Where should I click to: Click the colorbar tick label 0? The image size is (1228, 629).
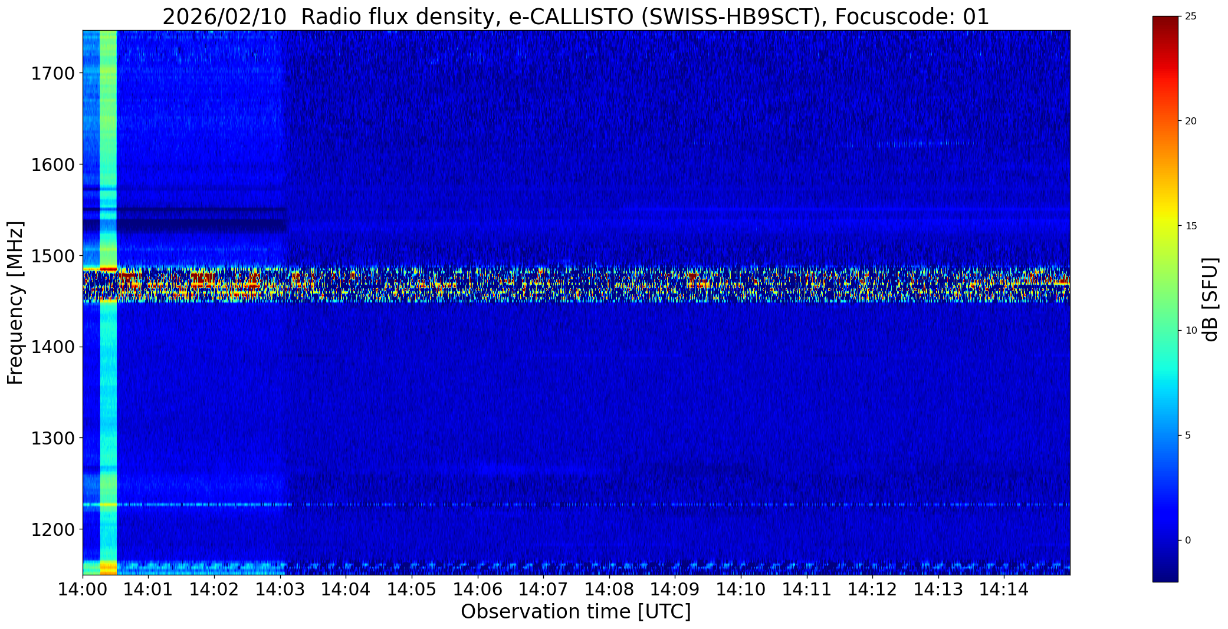(1188, 541)
